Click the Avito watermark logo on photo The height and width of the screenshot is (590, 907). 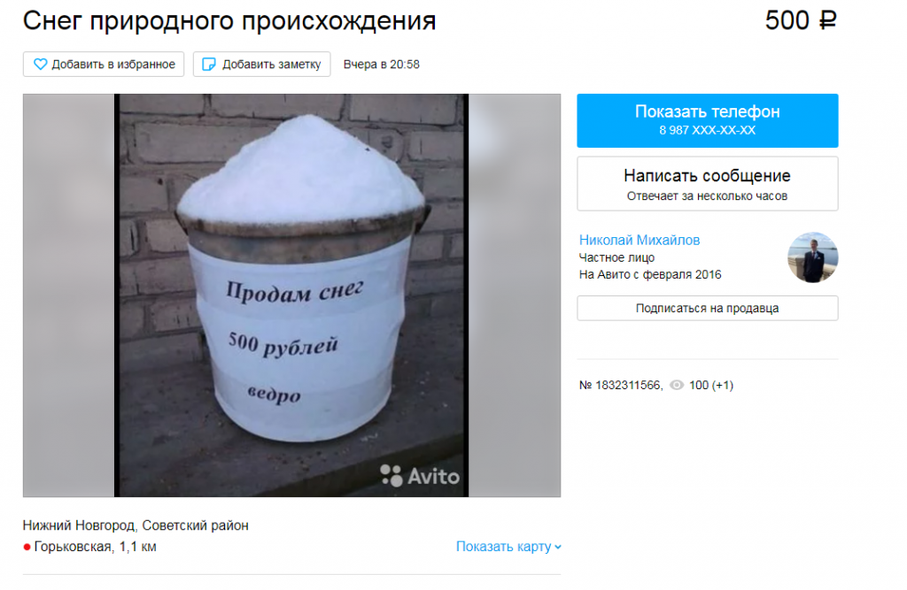pos(419,476)
